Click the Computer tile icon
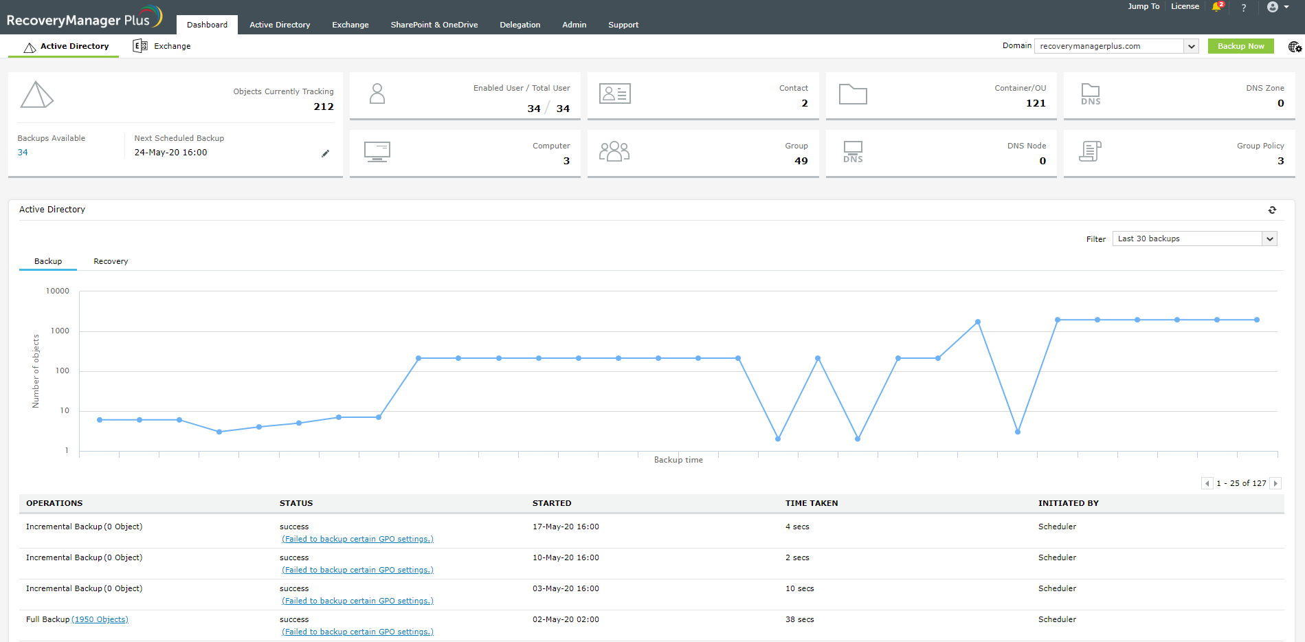This screenshot has height=642, width=1305. (377, 151)
